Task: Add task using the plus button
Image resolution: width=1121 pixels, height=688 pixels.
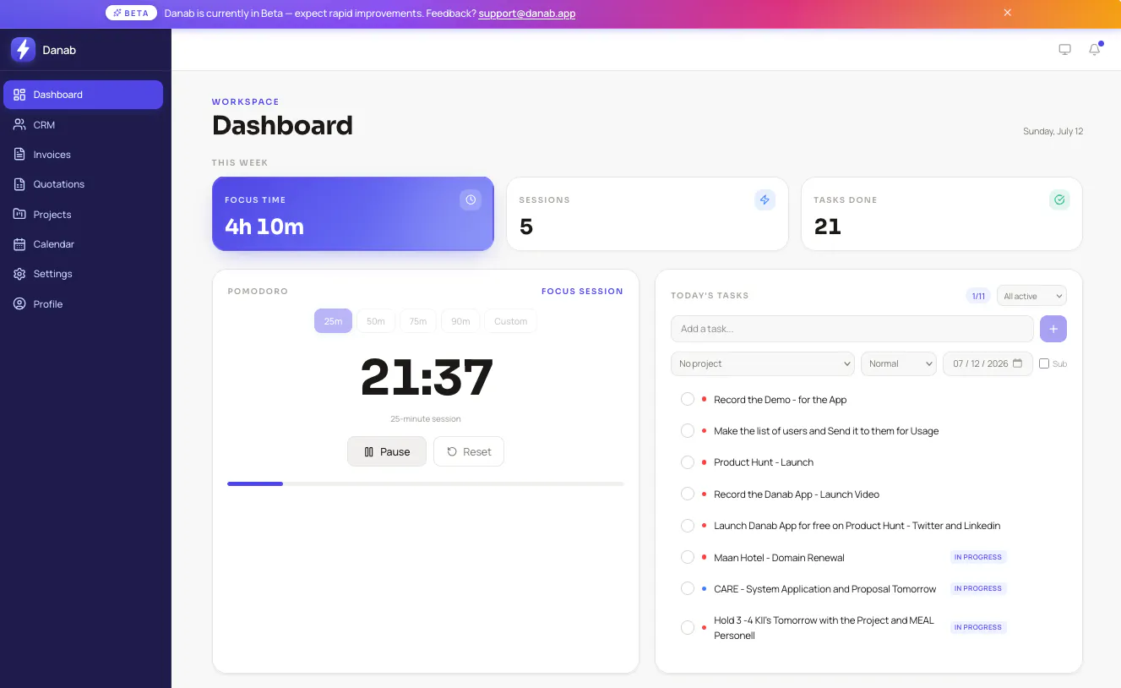Action: [1053, 329]
